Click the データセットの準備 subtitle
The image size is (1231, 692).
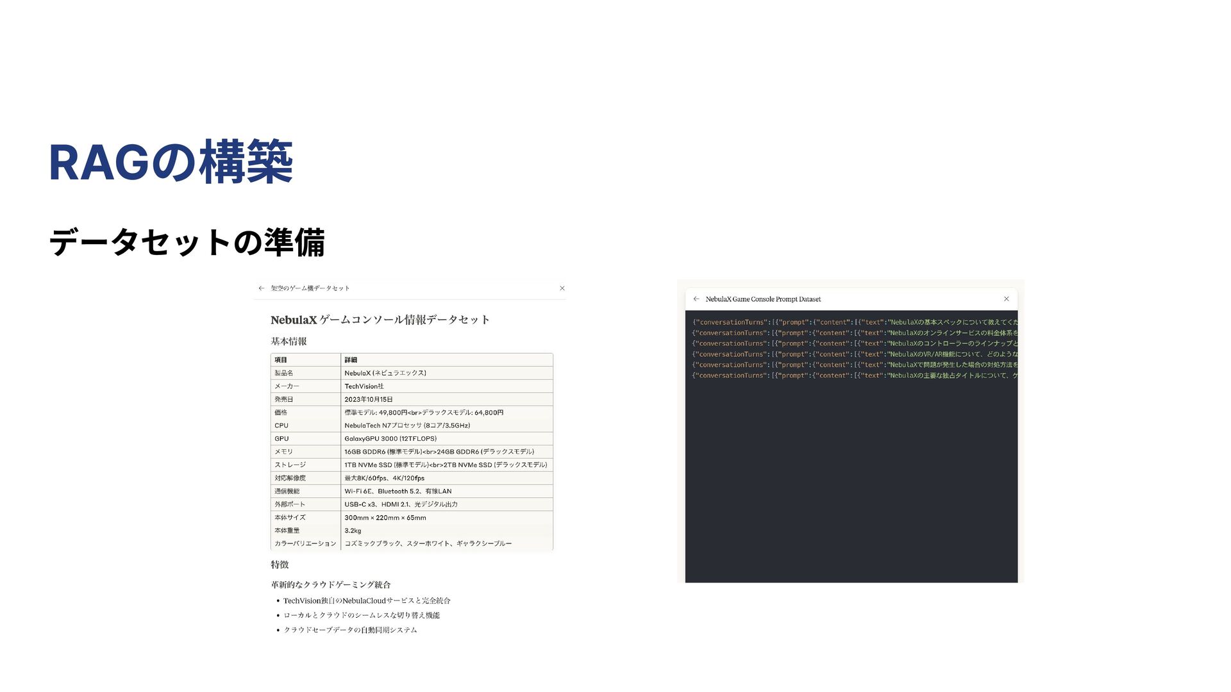tap(187, 243)
